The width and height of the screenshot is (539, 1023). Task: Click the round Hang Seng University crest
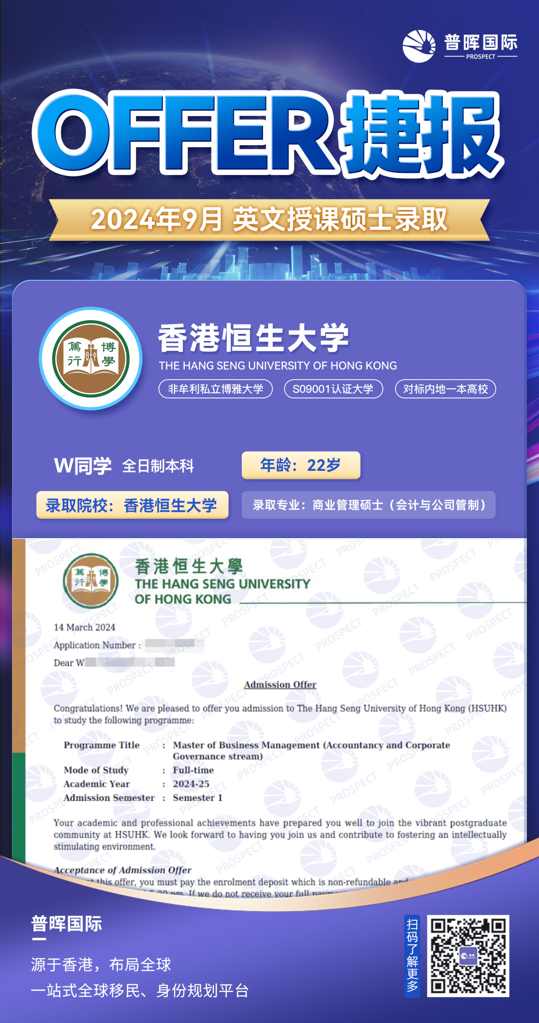(91, 359)
